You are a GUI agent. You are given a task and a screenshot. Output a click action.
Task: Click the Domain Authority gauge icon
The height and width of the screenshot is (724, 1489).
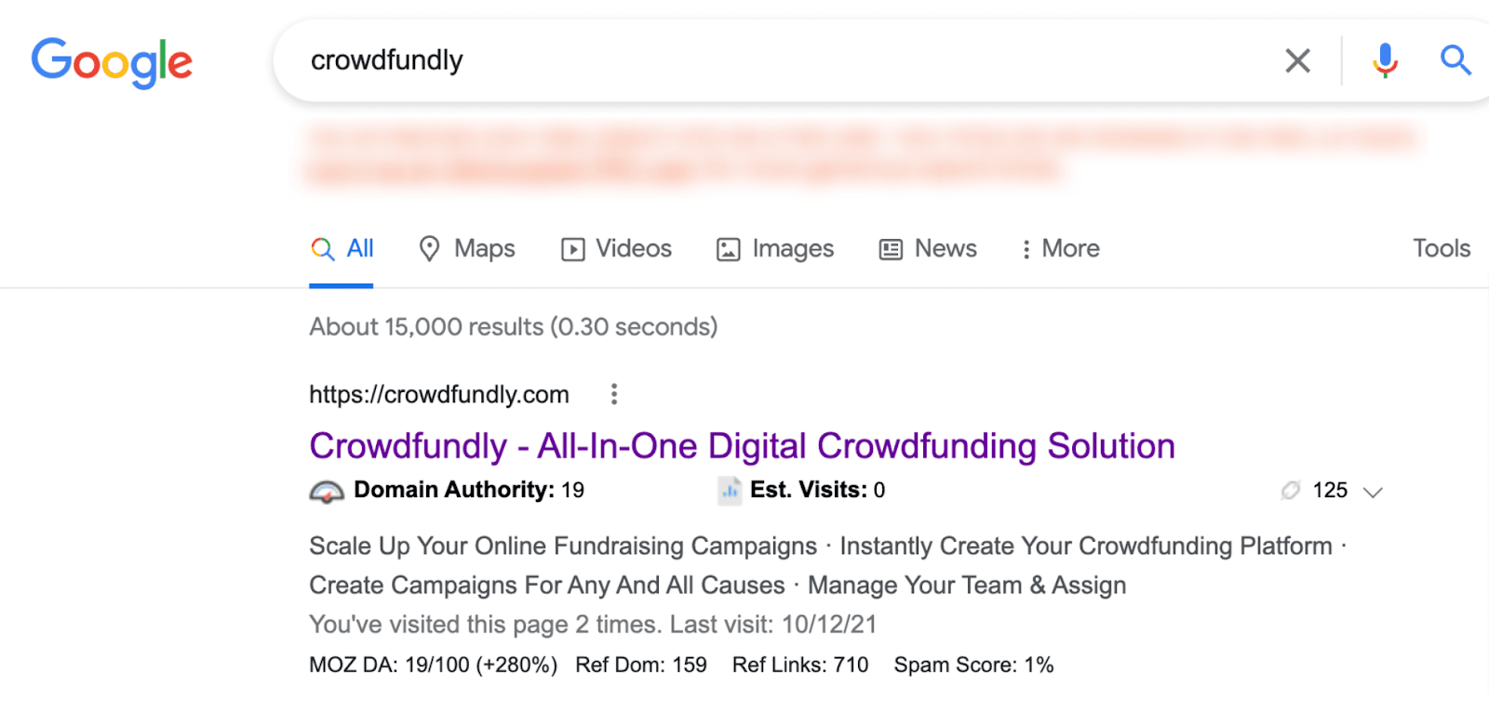click(x=327, y=489)
